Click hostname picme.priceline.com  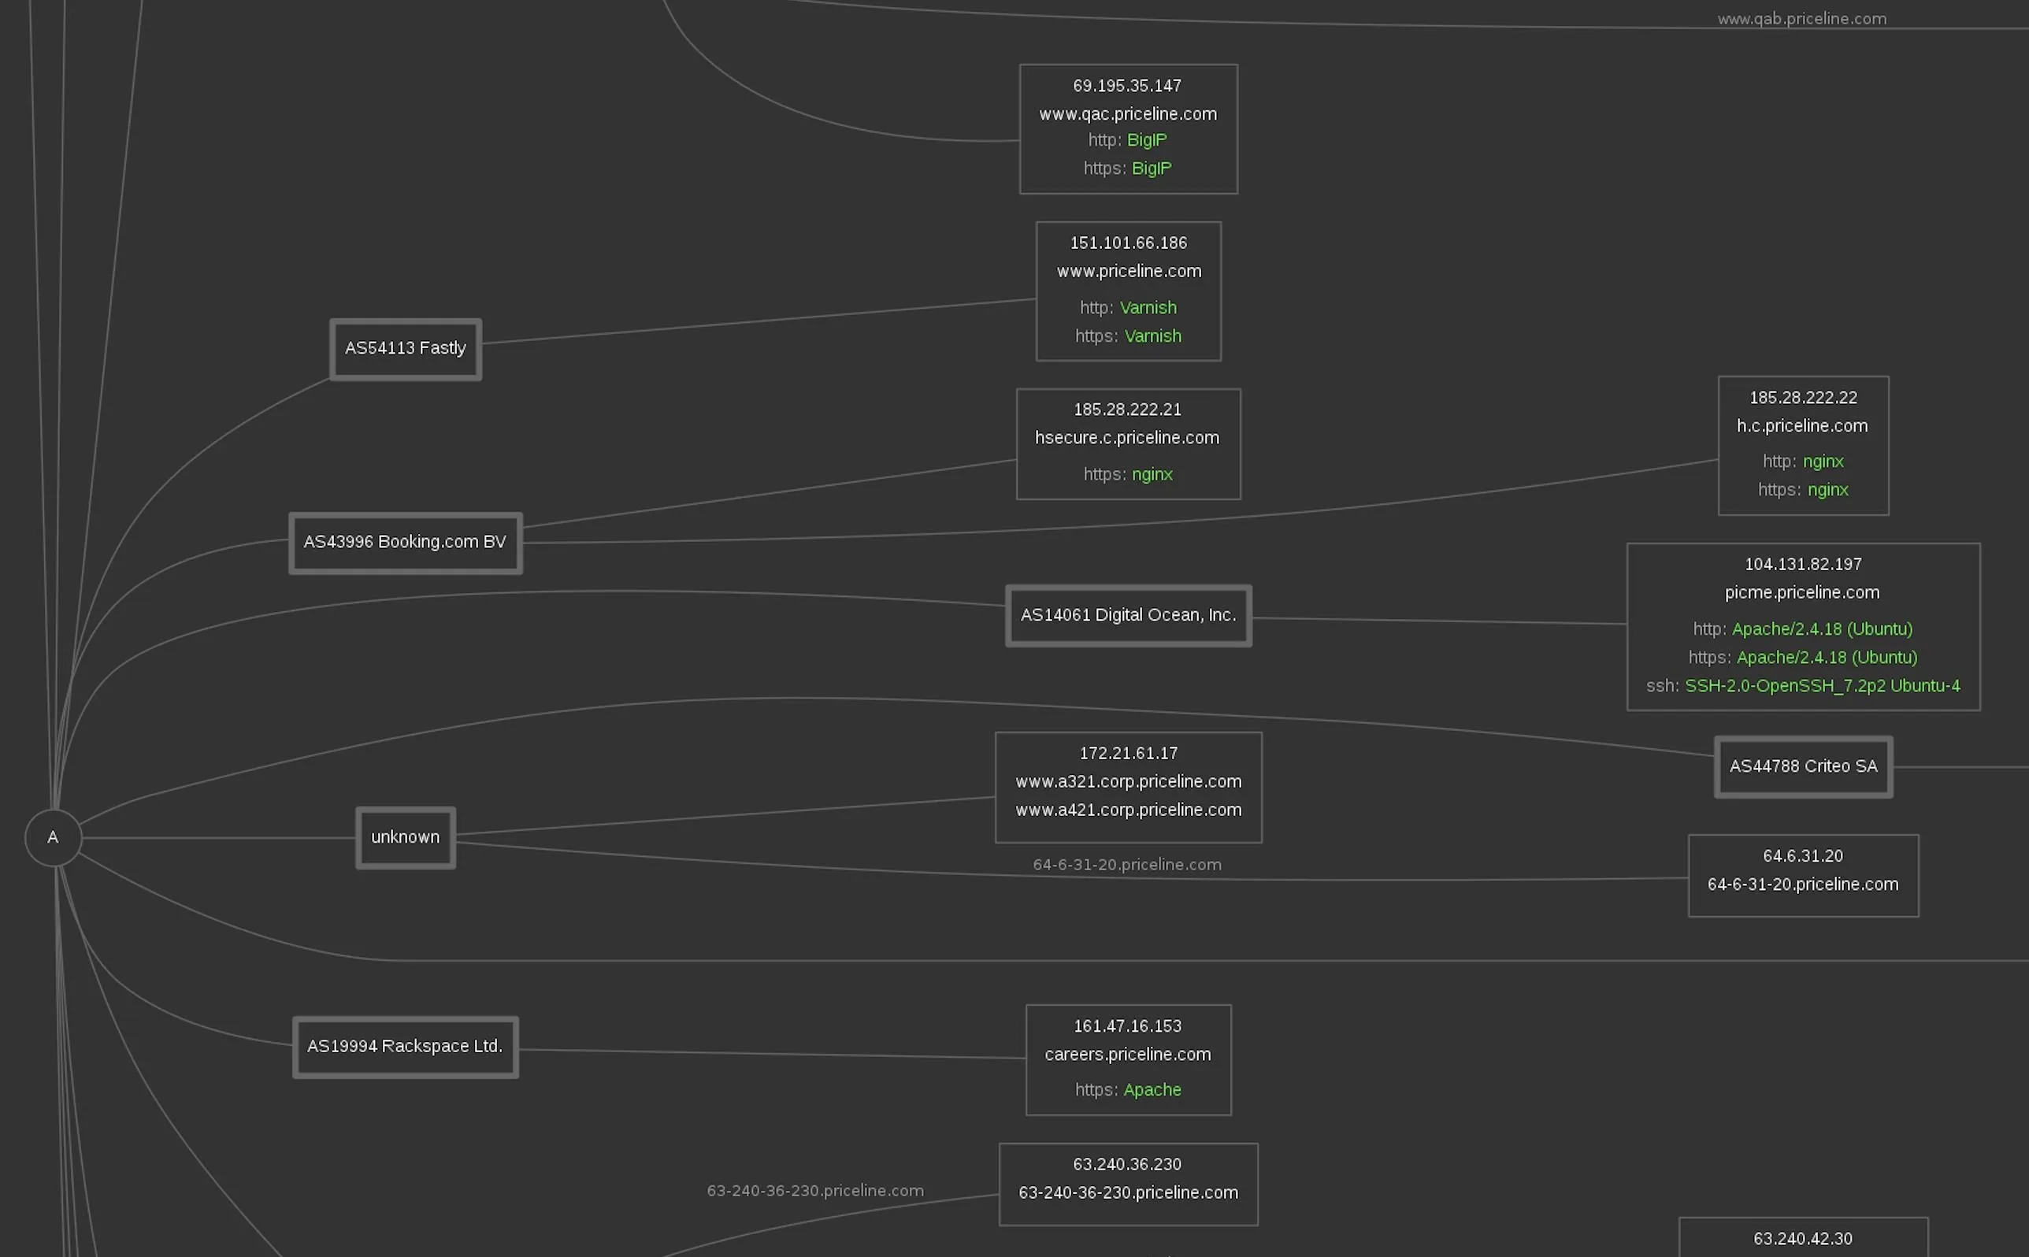point(1802,592)
